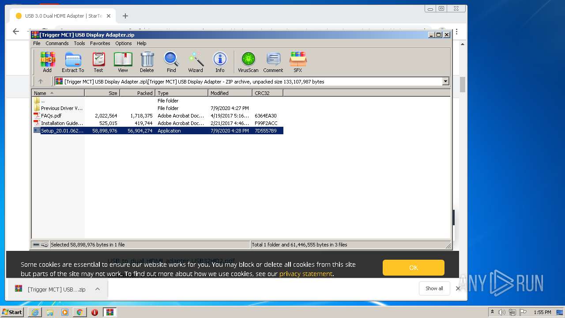Image resolution: width=565 pixels, height=318 pixels.
Task: Go back in the Chrome browser
Action: click(16, 31)
